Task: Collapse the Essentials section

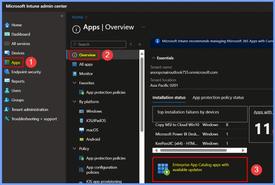Action: point(153,58)
